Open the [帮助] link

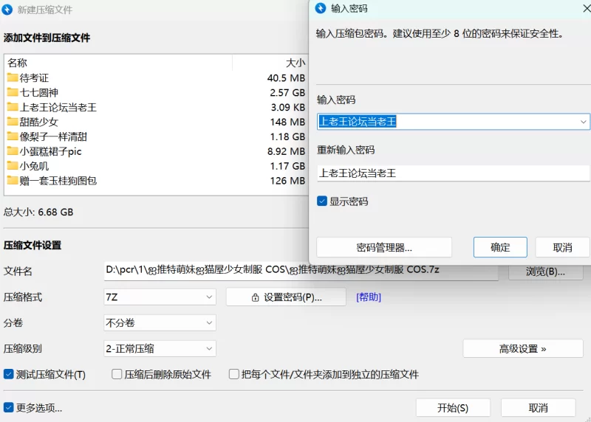[369, 297]
